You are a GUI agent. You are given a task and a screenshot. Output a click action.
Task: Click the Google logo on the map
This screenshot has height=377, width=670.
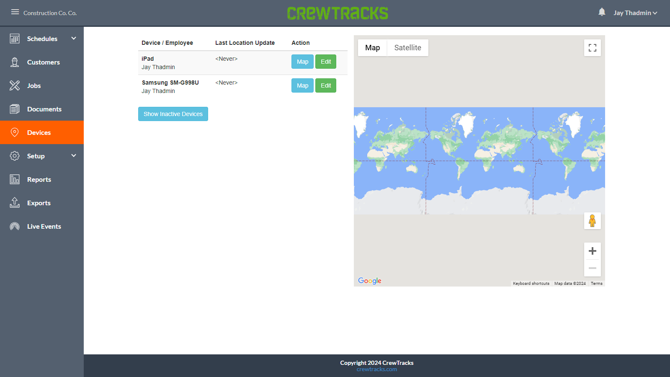[370, 281]
